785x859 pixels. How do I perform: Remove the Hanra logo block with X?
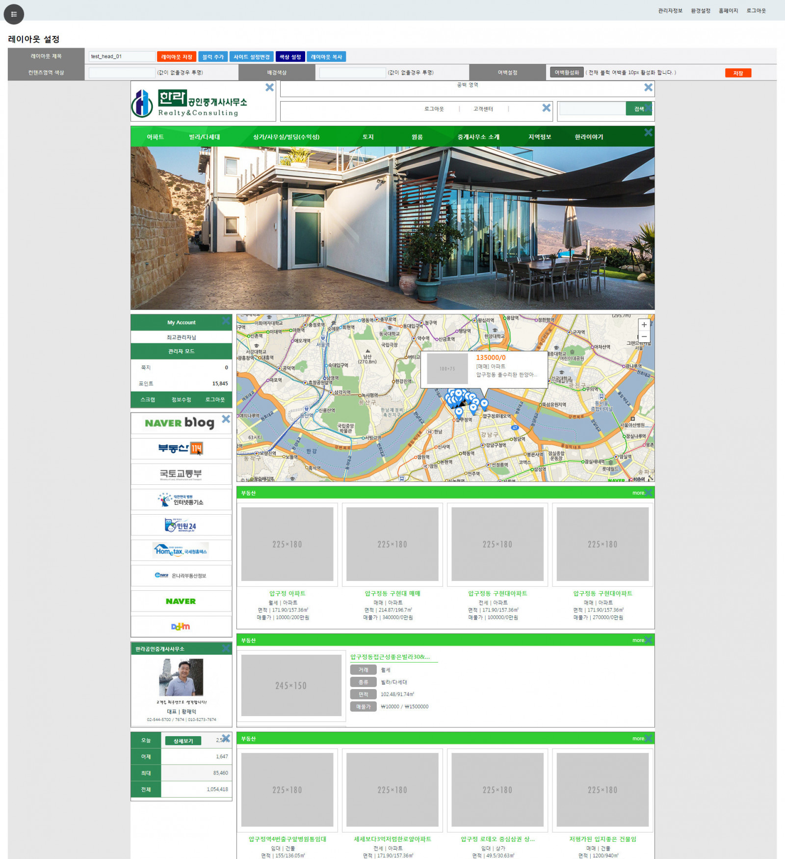[269, 87]
